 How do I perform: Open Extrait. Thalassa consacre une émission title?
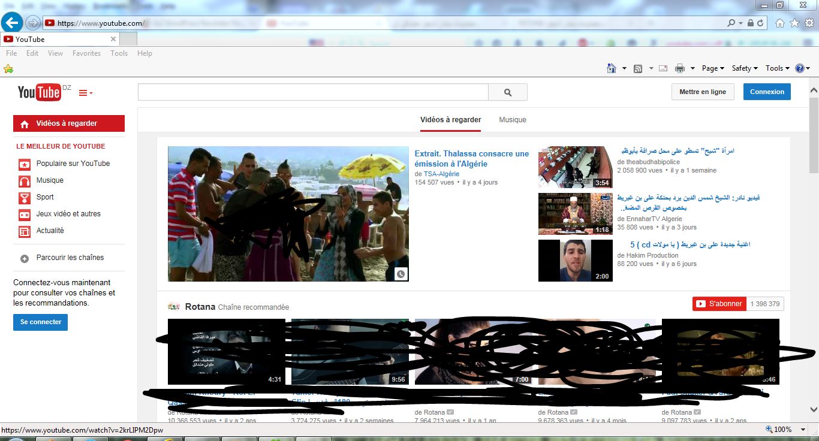(472, 159)
